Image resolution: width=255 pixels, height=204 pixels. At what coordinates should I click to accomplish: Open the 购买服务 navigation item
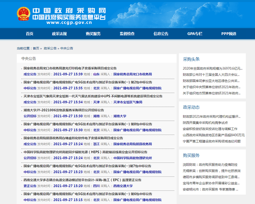[93, 34]
